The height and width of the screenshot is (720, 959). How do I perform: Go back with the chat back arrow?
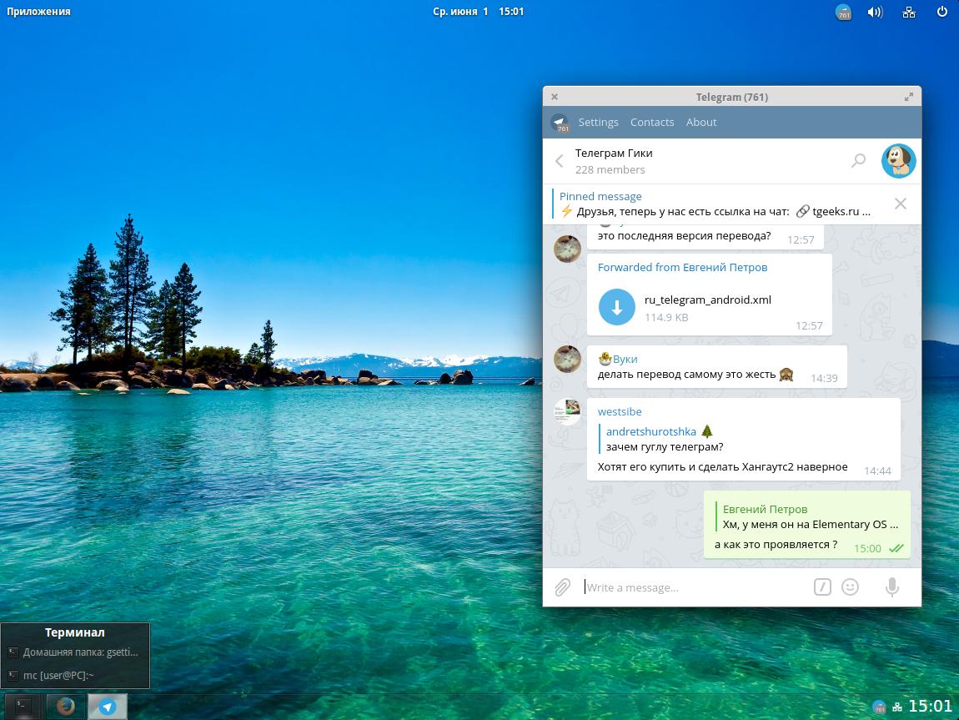click(x=559, y=161)
